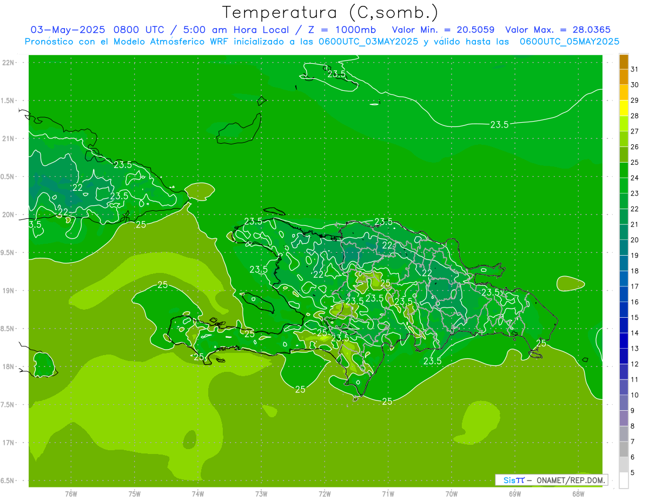This screenshot has width=649, height=501.
Task: Click the "1.5N" latitude axis label
Action: point(8,101)
